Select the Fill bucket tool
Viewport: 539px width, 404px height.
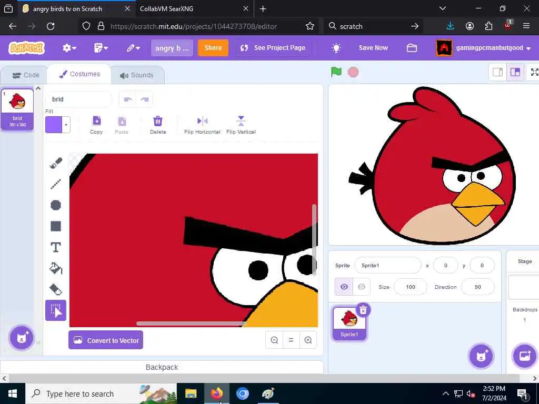[56, 268]
